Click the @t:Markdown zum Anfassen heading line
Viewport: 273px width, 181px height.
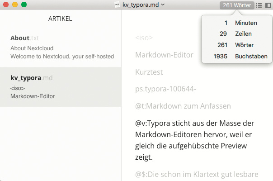tap(183, 106)
